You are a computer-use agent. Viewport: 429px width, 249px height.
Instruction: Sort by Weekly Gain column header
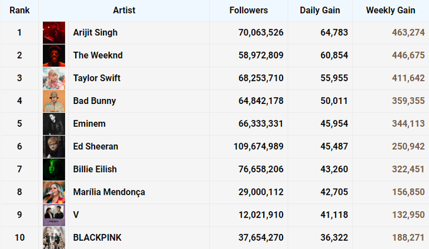click(391, 10)
